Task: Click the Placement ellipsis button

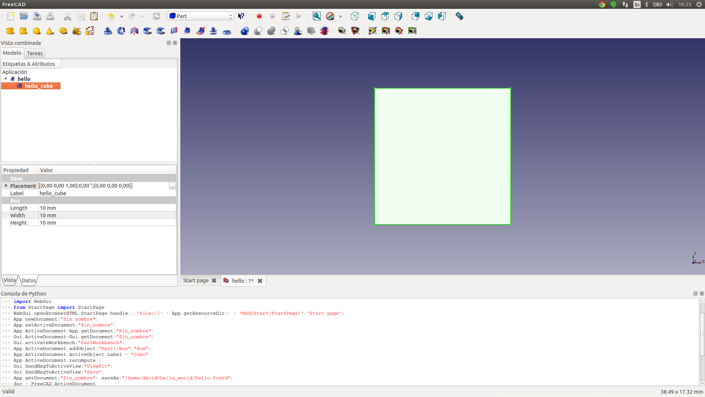Action: pyautogui.click(x=172, y=186)
